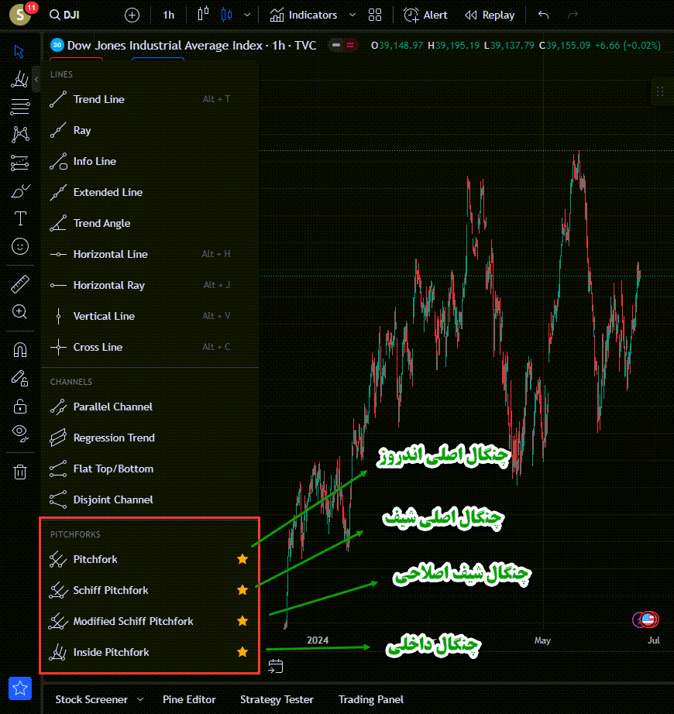Expand the Stock Screener dropdown chevron

coord(140,699)
